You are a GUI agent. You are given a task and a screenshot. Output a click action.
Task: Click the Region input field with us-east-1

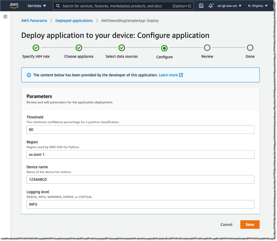(140, 154)
